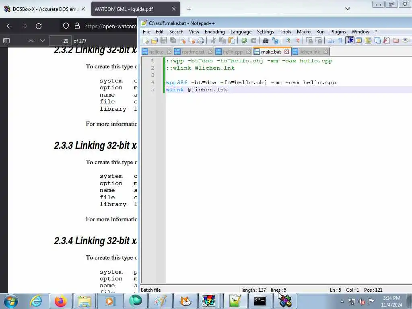Click the Zoom Out toolbar icon
This screenshot has height=309, width=412.
(297, 41)
